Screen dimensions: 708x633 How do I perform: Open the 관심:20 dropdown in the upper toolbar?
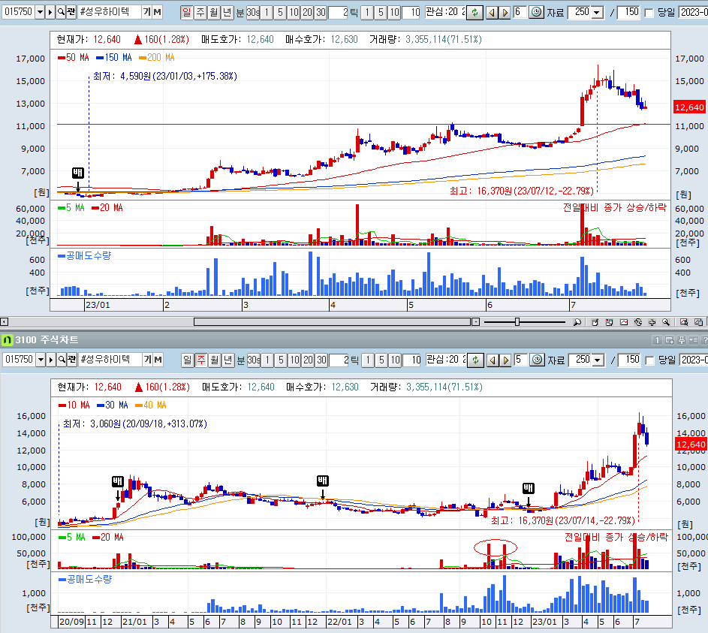point(444,12)
